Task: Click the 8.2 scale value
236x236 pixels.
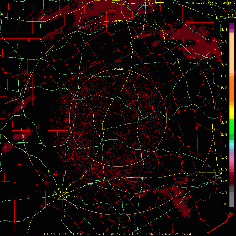Action: coord(224,53)
